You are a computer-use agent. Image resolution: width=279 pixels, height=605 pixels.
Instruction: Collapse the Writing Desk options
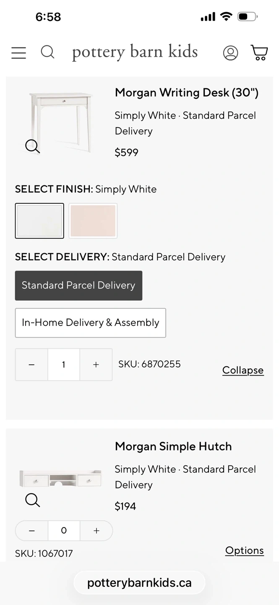click(242, 370)
